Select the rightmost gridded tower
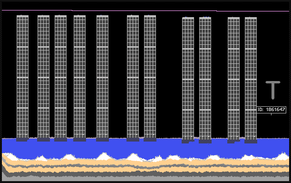 click(x=251, y=79)
